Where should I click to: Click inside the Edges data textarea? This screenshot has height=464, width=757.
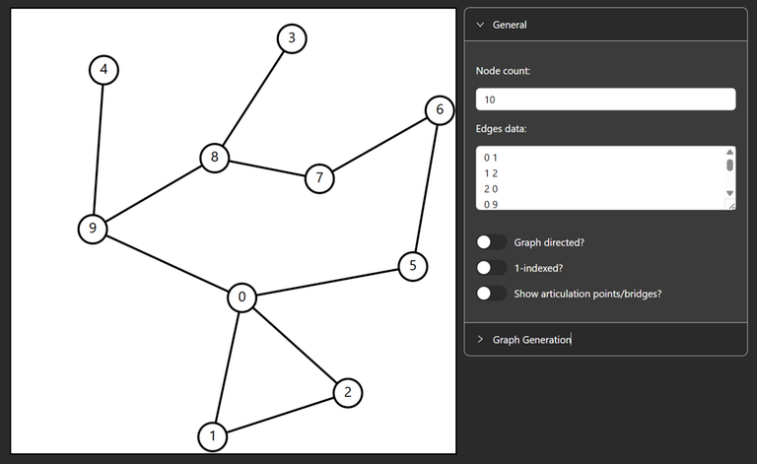pyautogui.click(x=600, y=178)
